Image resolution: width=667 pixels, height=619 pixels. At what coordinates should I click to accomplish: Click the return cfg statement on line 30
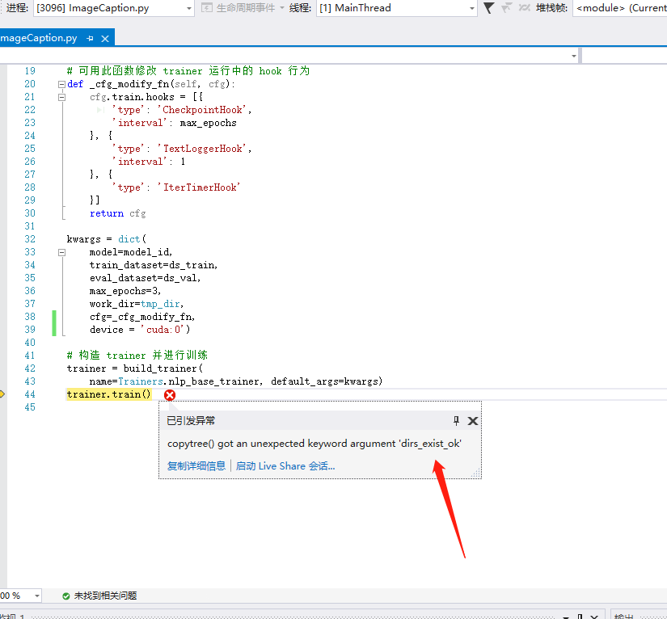118,213
